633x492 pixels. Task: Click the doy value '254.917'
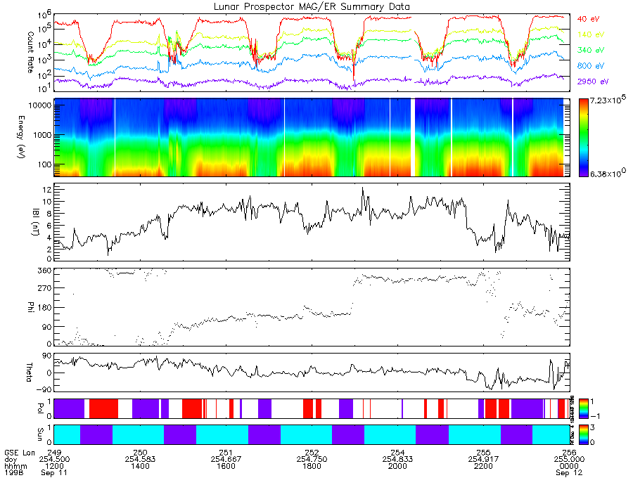click(x=484, y=460)
